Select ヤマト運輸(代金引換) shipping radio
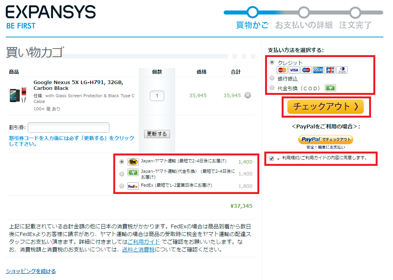Viewport: 393px width, 280px height. pyautogui.click(x=122, y=174)
